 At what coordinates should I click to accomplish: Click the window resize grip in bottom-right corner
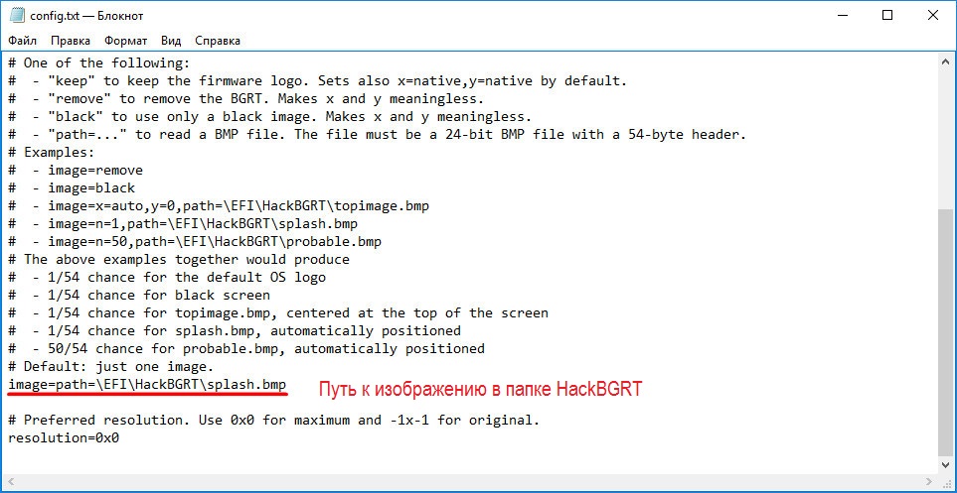click(947, 483)
